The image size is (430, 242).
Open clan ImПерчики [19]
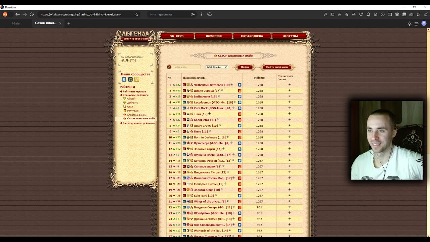pos(205,96)
